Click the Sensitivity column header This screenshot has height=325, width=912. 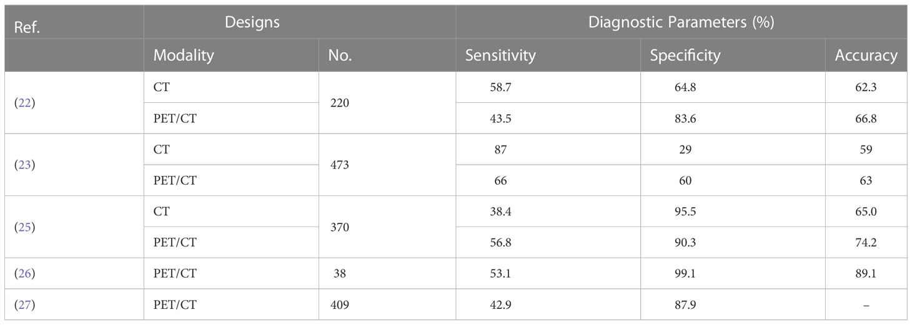coord(500,56)
